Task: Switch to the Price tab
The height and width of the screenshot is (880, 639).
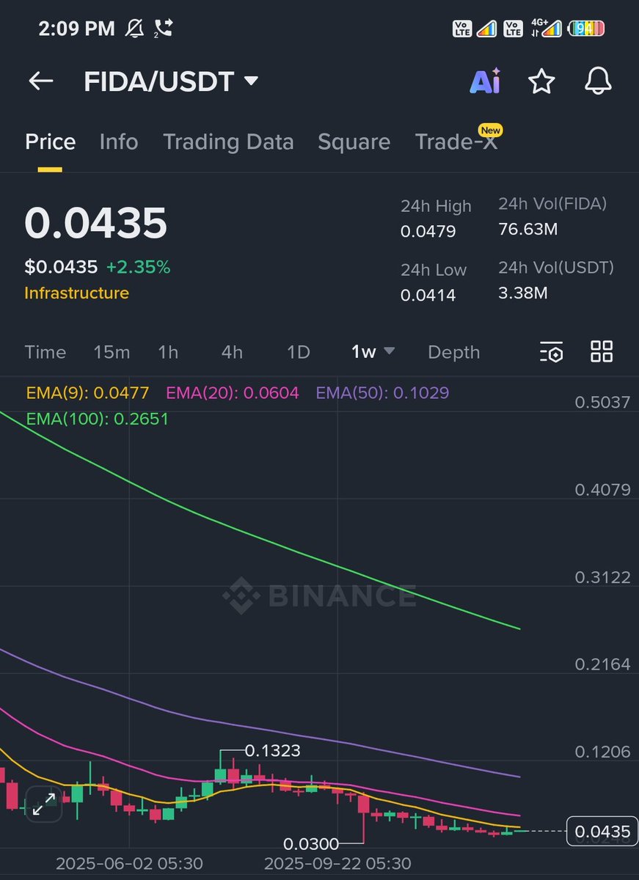Action: (50, 142)
